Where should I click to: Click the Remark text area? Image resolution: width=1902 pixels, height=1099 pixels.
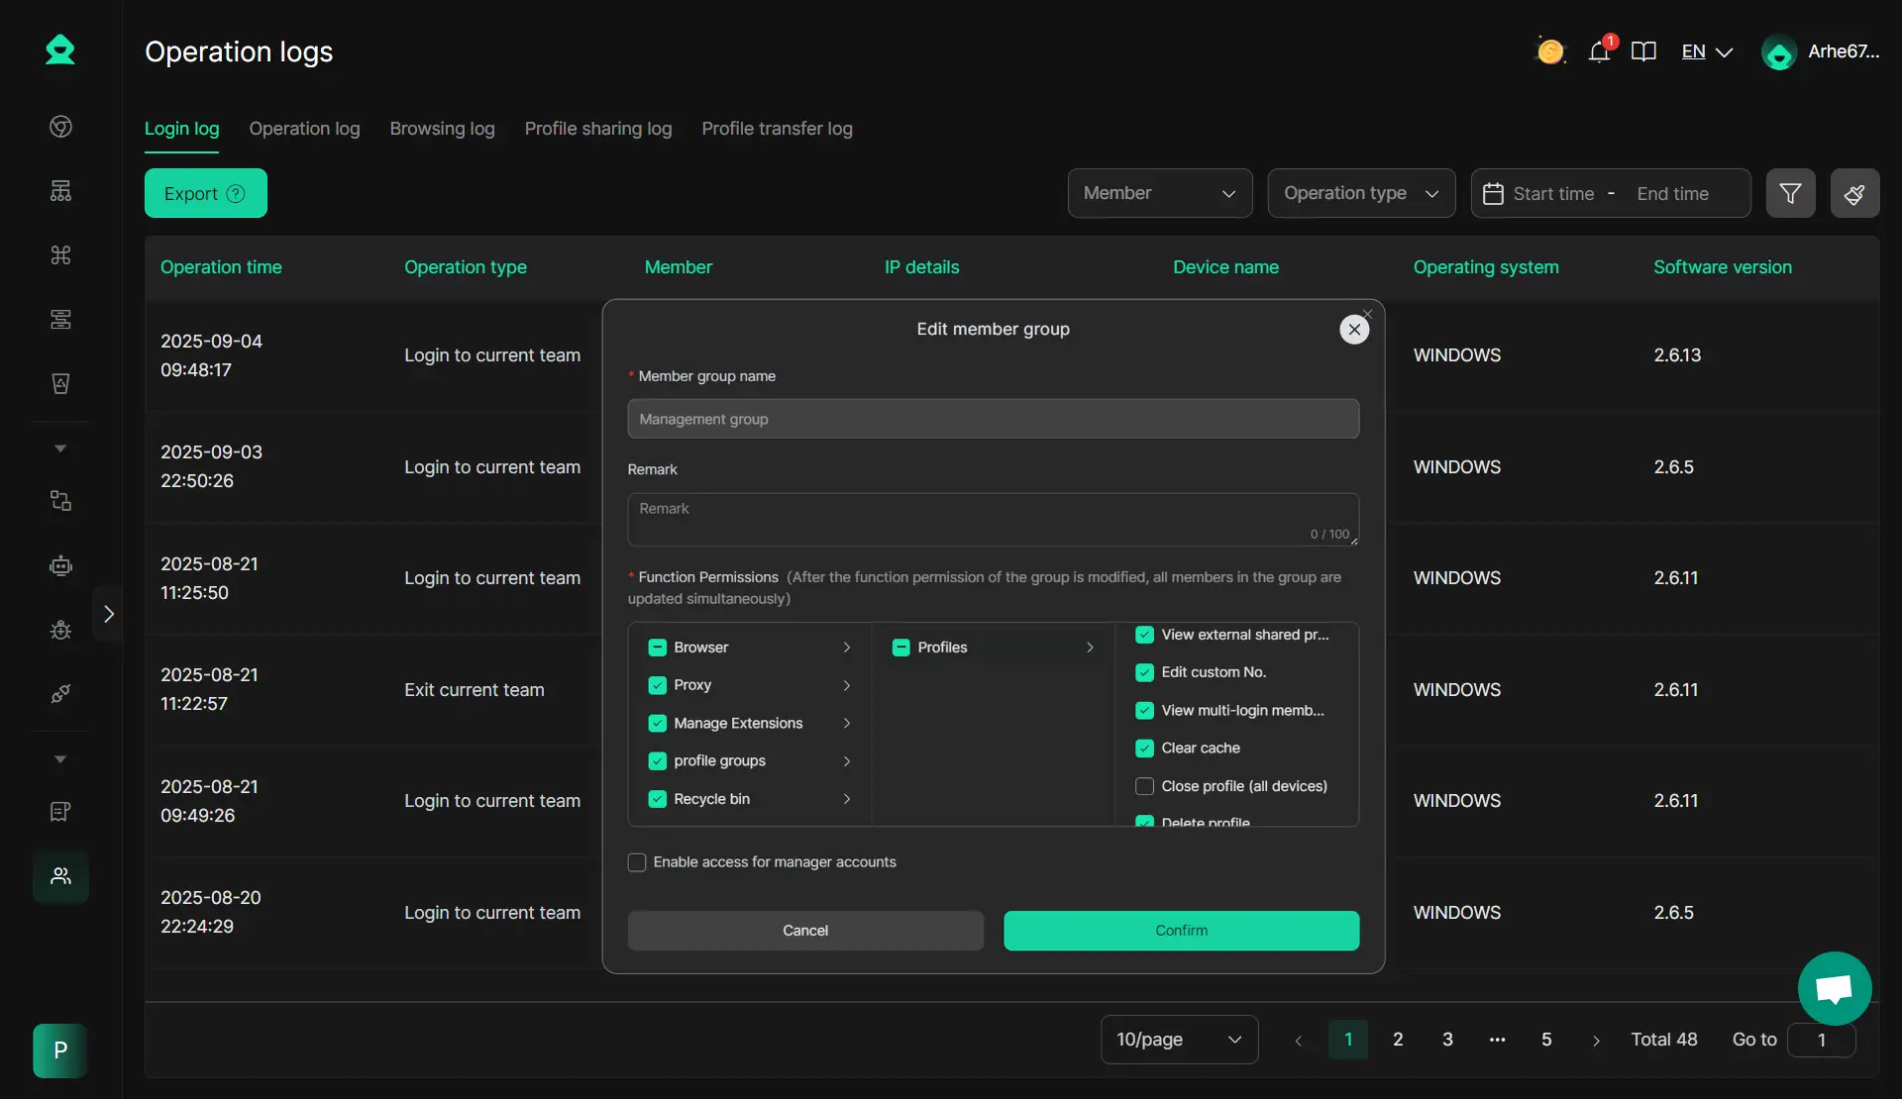993,519
